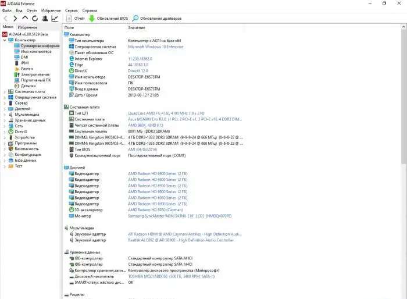This screenshot has height=299, width=407.
Task: Click the Коммуникационный порт row icon
Action: (x=72, y=155)
